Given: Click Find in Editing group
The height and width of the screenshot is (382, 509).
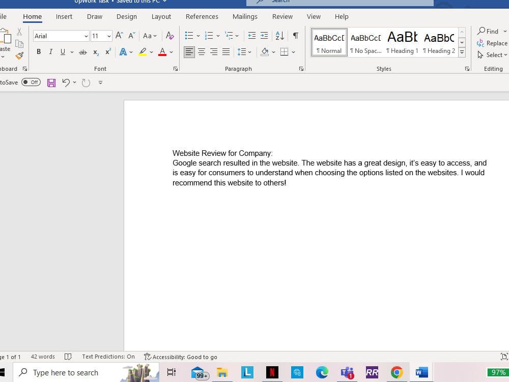Looking at the screenshot, I should 488,31.
